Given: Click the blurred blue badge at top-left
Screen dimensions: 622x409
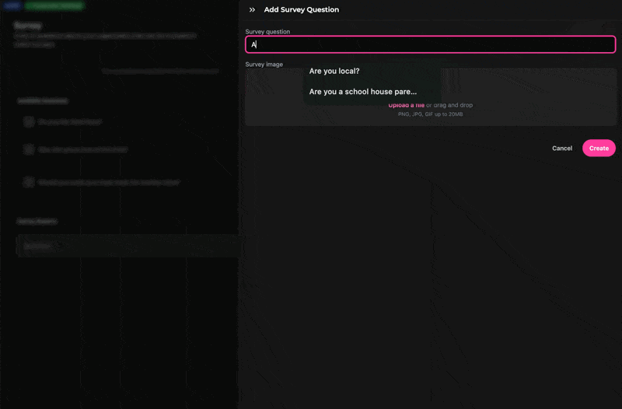Looking at the screenshot, I should point(12,5).
